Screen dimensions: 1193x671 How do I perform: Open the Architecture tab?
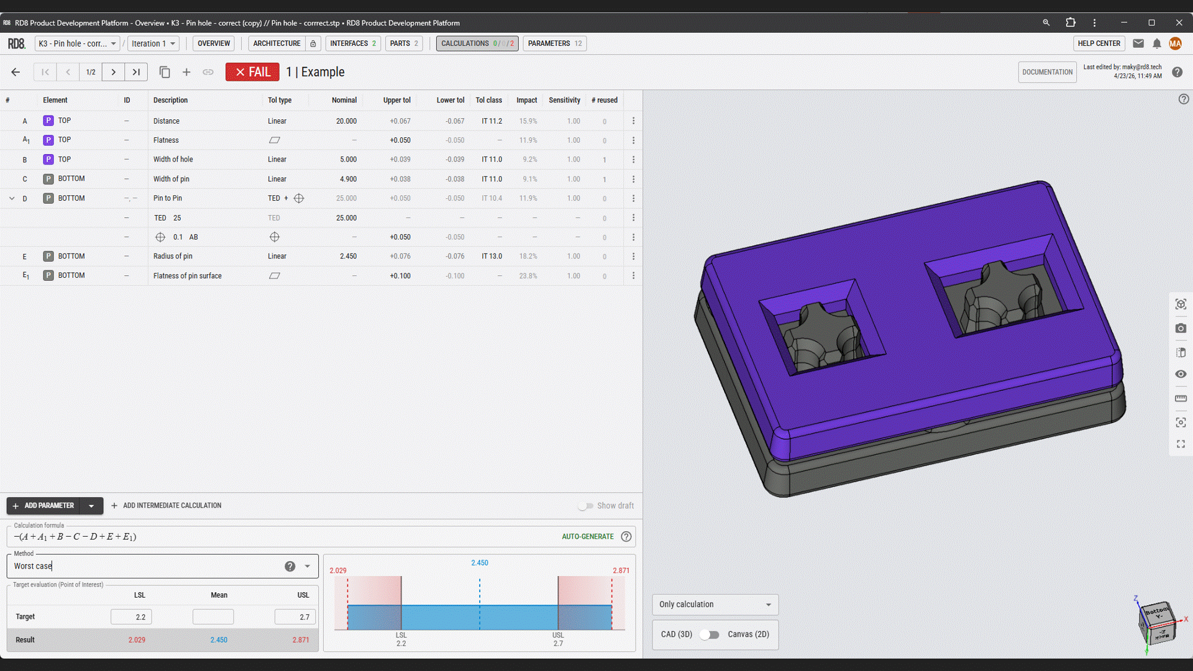click(277, 43)
